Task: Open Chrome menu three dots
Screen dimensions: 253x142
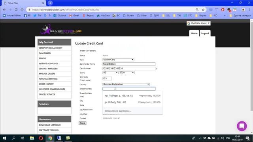Action: point(249,9)
